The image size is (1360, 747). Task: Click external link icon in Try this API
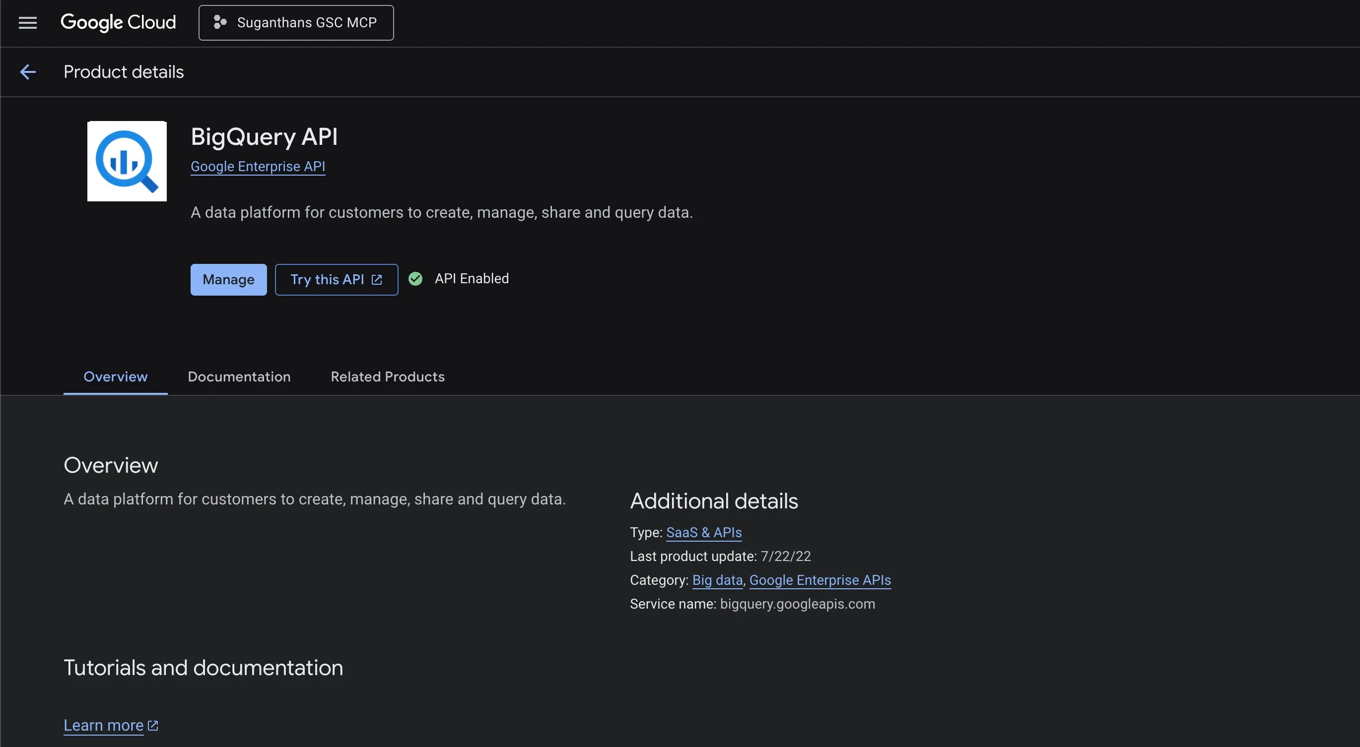coord(376,280)
